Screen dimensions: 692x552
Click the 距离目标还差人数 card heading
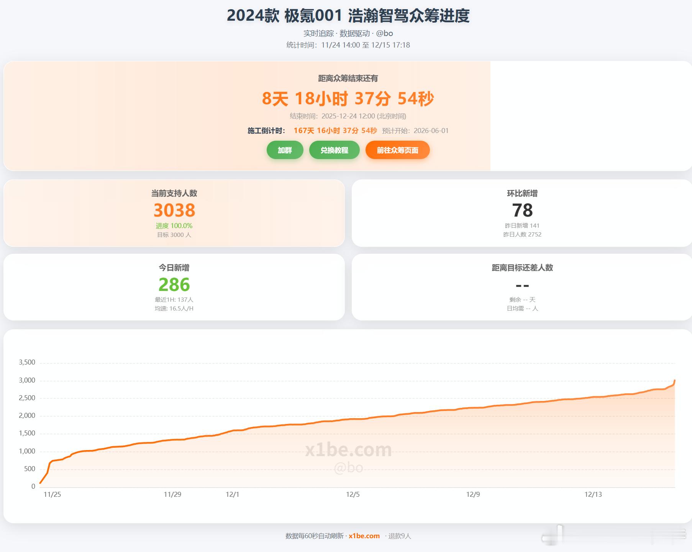point(522,268)
